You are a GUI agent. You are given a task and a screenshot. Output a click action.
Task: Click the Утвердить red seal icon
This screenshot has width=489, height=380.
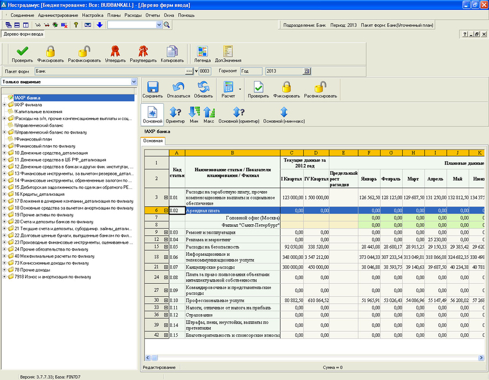coord(115,54)
